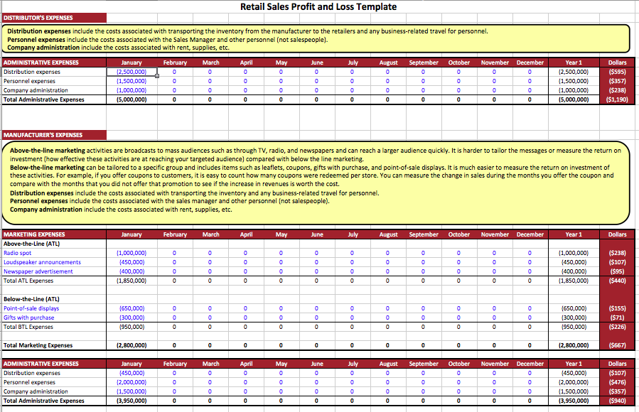Click the MANUFACTURER'S EXPENSES section header
The width and height of the screenshot is (639, 412).
click(x=54, y=135)
